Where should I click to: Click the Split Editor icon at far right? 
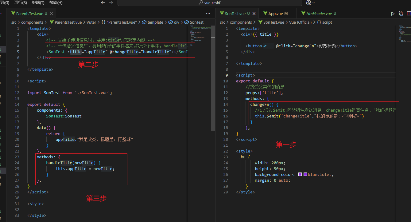tap(409, 14)
